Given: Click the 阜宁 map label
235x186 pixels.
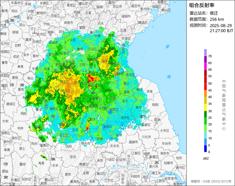Looking at the screenshot, I should (139, 107).
